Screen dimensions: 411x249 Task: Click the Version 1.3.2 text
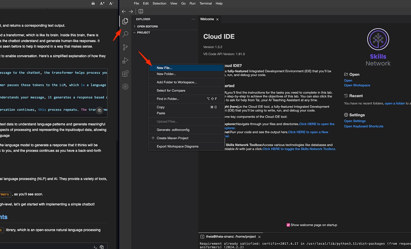pyautogui.click(x=213, y=47)
